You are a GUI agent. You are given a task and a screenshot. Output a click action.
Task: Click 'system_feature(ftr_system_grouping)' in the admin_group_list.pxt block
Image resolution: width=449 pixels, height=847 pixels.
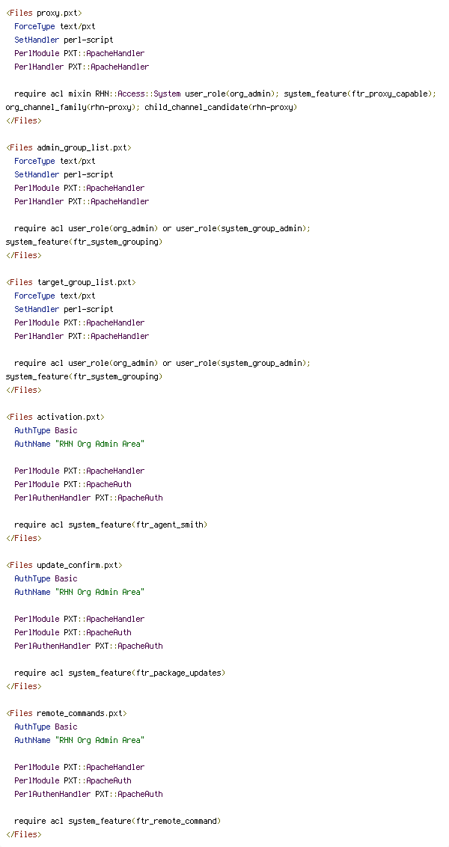point(84,242)
